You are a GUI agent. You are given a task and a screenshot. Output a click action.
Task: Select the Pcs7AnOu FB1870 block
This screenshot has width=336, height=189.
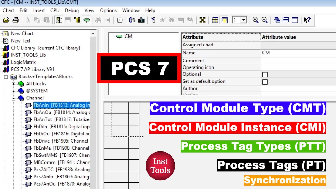[x=61, y=184]
